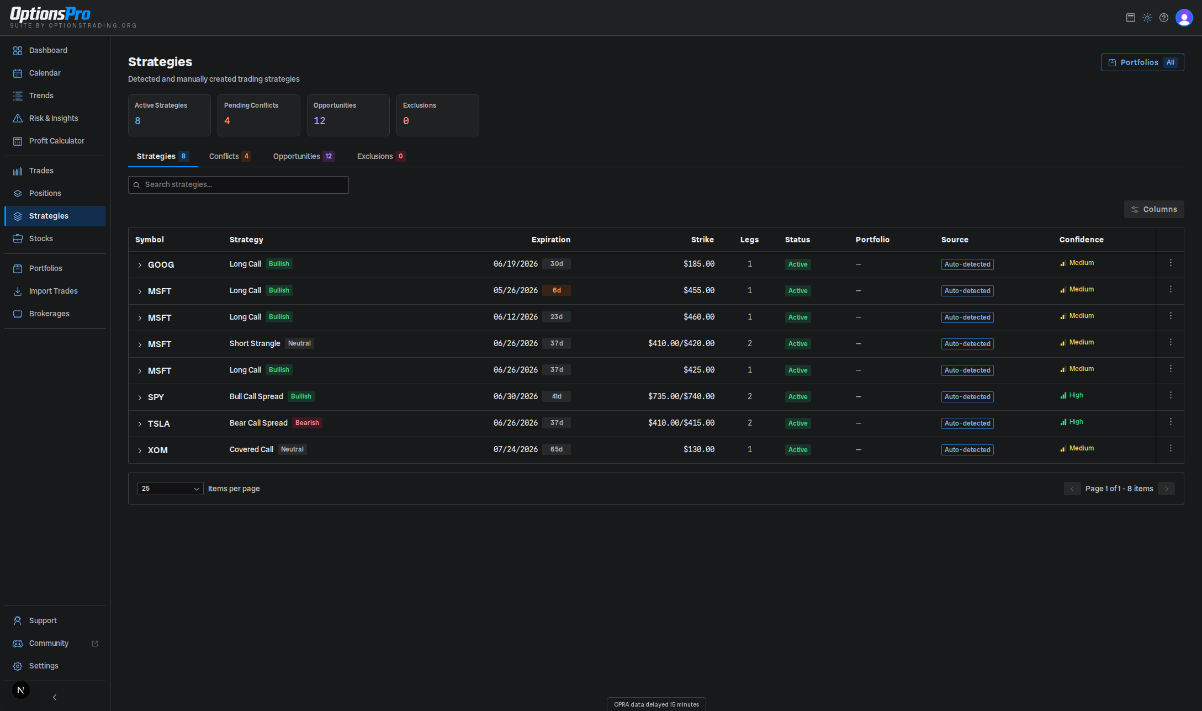Expand the XOM Covered Call row
The height and width of the screenshot is (711, 1202).
coord(140,451)
